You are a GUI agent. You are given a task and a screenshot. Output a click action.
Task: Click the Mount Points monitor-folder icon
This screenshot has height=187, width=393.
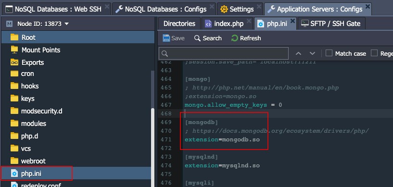(x=14, y=50)
